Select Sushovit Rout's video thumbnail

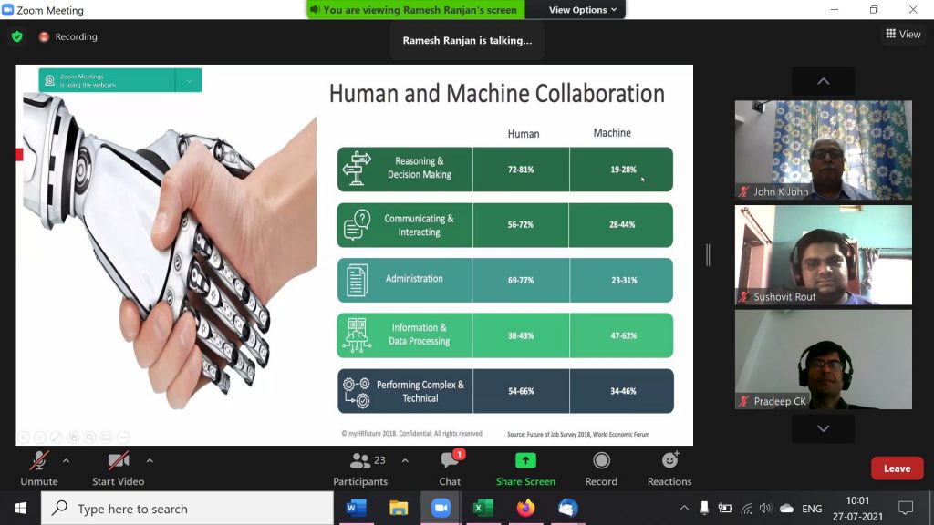(x=823, y=254)
